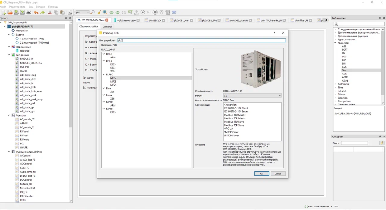
Task: Redo using the green arrow icon
Action: point(42,13)
